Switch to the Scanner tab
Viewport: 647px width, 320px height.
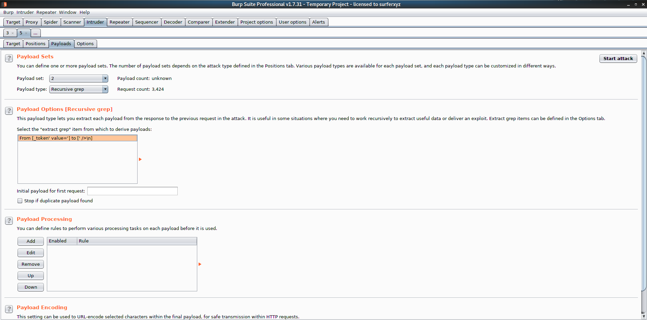coord(72,22)
